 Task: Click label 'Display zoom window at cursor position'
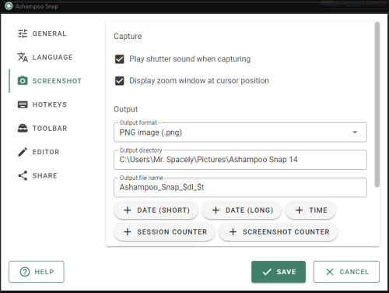click(x=199, y=81)
